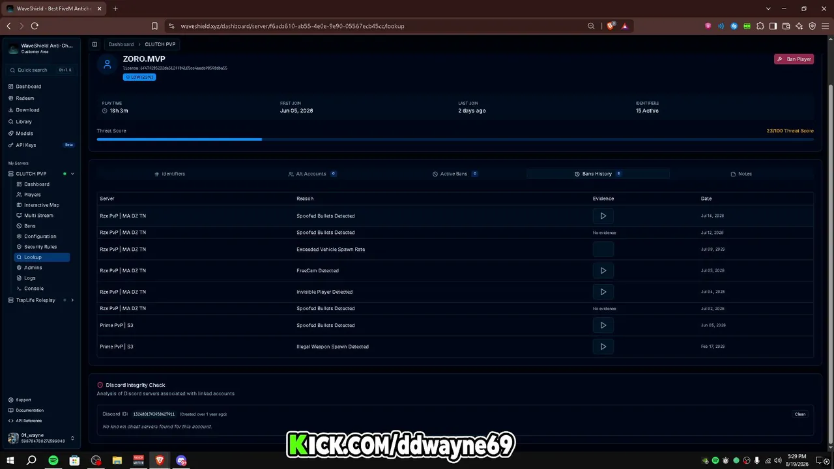This screenshot has width=834, height=469.
Task: Switch to the Identifiers tab
Action: [169, 174]
